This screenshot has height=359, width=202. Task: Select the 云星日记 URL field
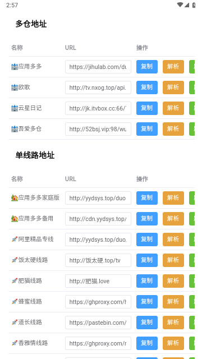coord(98,108)
